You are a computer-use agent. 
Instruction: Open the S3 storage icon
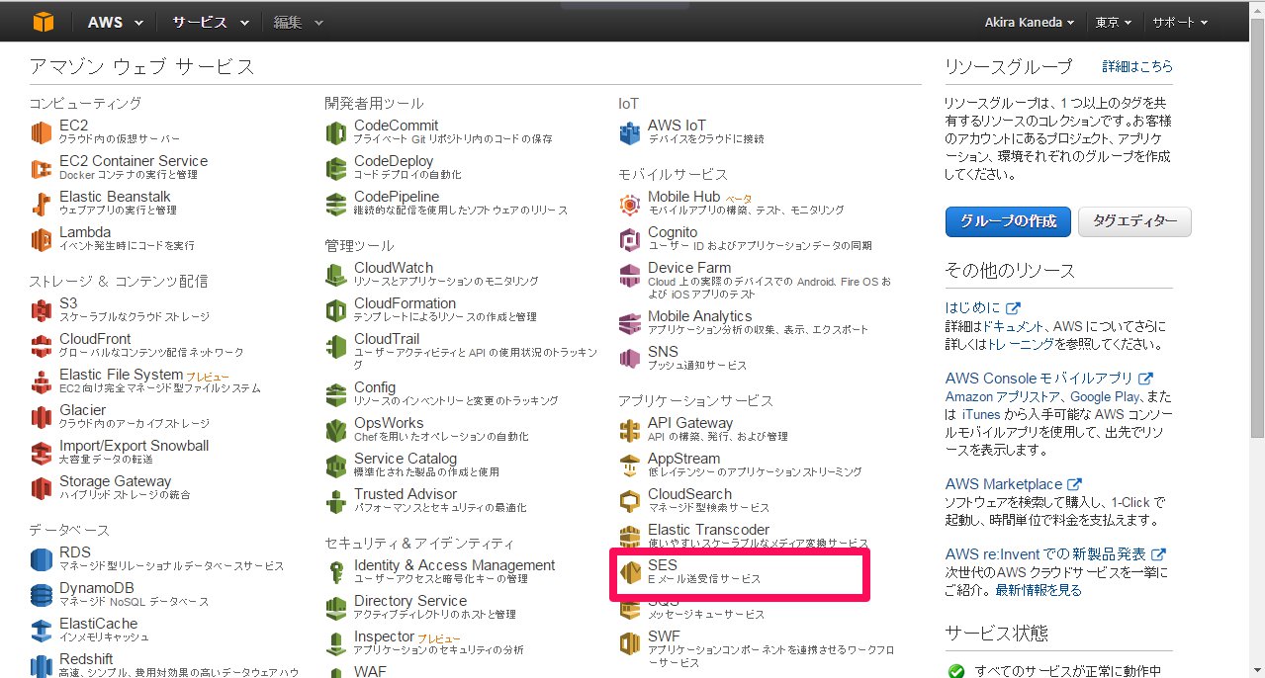click(42, 310)
